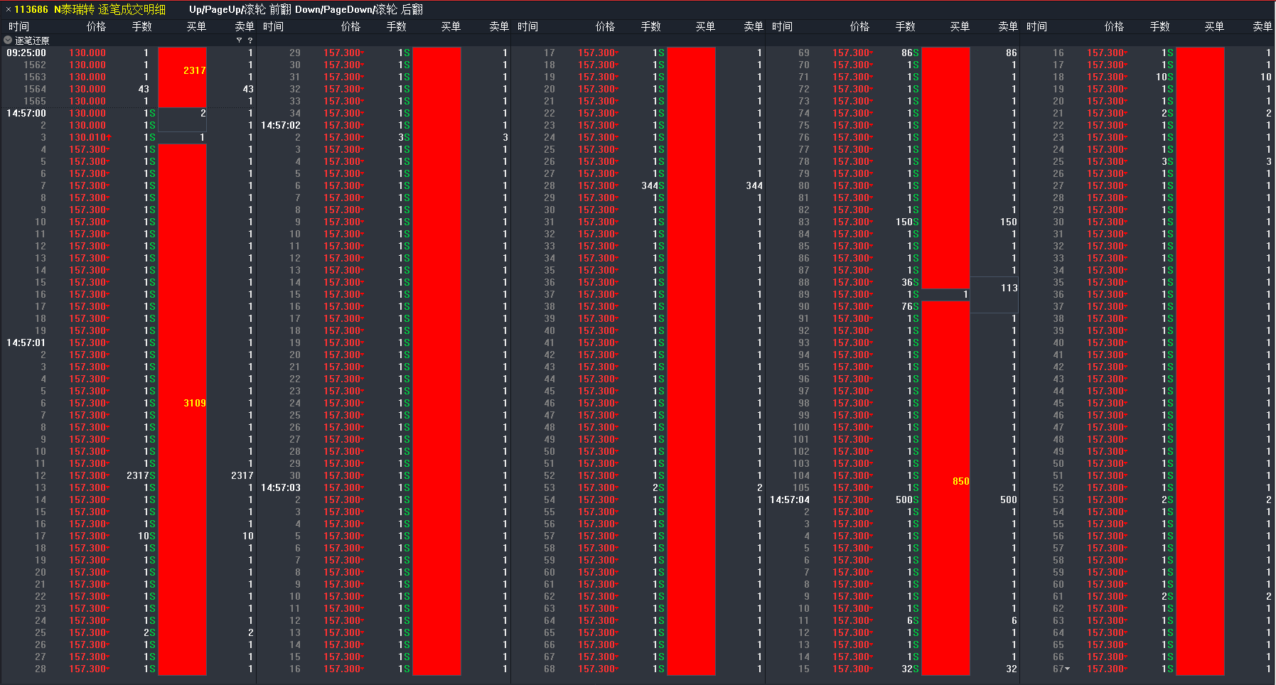Select the 14:57:02 timestamp cell
The image size is (1276, 685).
[281, 125]
